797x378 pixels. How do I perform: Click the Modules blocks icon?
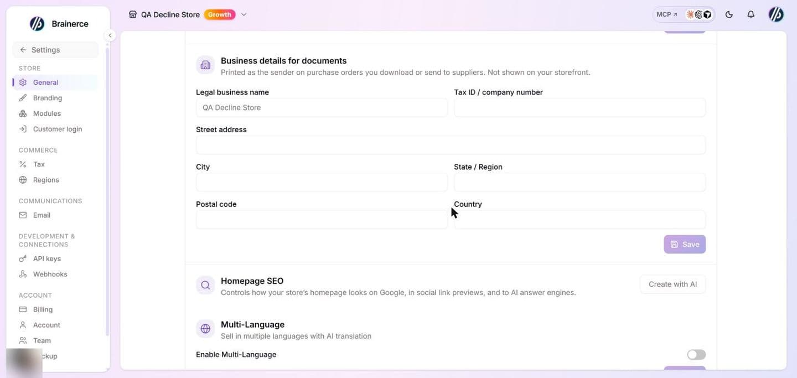(23, 113)
